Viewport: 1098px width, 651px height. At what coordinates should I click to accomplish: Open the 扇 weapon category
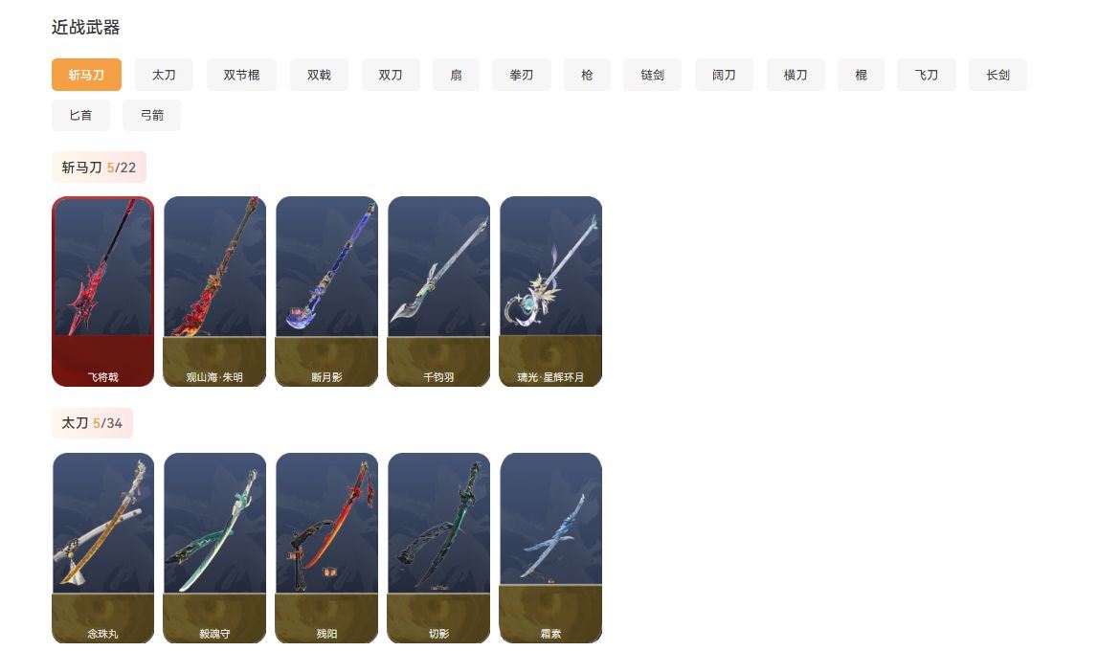pyautogui.click(x=456, y=75)
